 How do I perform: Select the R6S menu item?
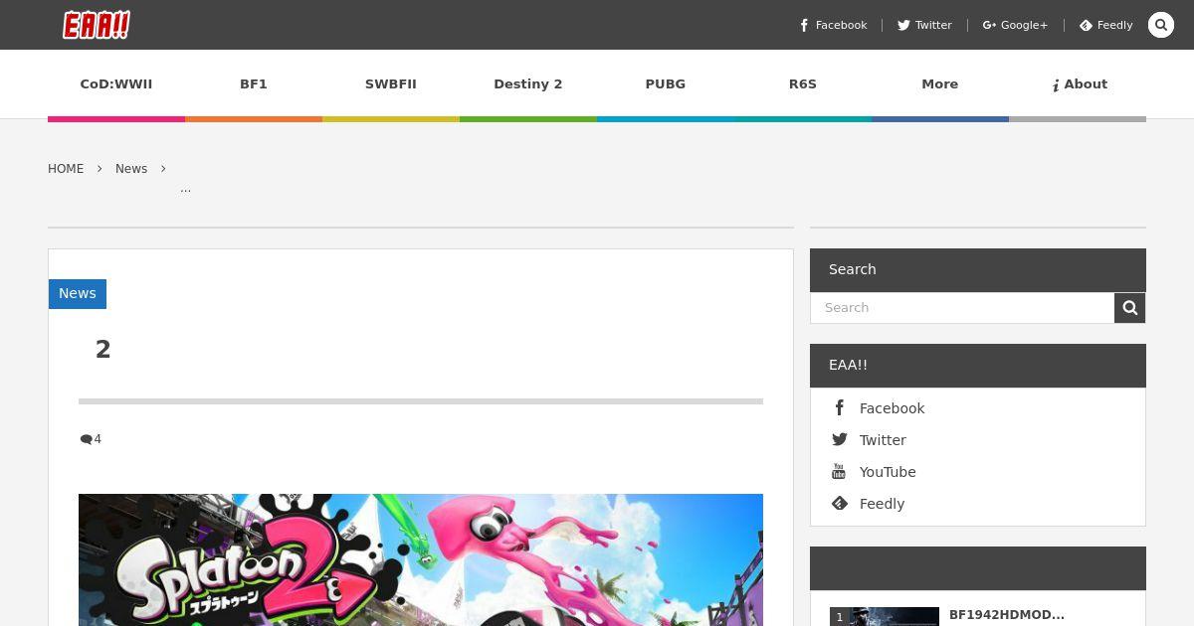[803, 84]
